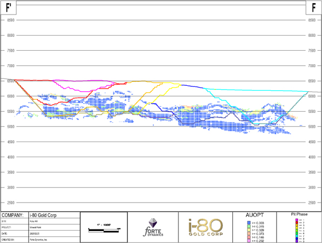
Task: Select the cyan Pit Phase 7 swatch
Action: [297, 236]
